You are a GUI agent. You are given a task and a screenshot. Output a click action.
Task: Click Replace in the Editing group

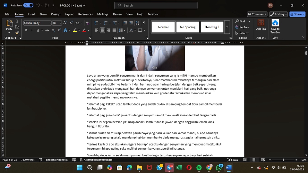[242, 27]
